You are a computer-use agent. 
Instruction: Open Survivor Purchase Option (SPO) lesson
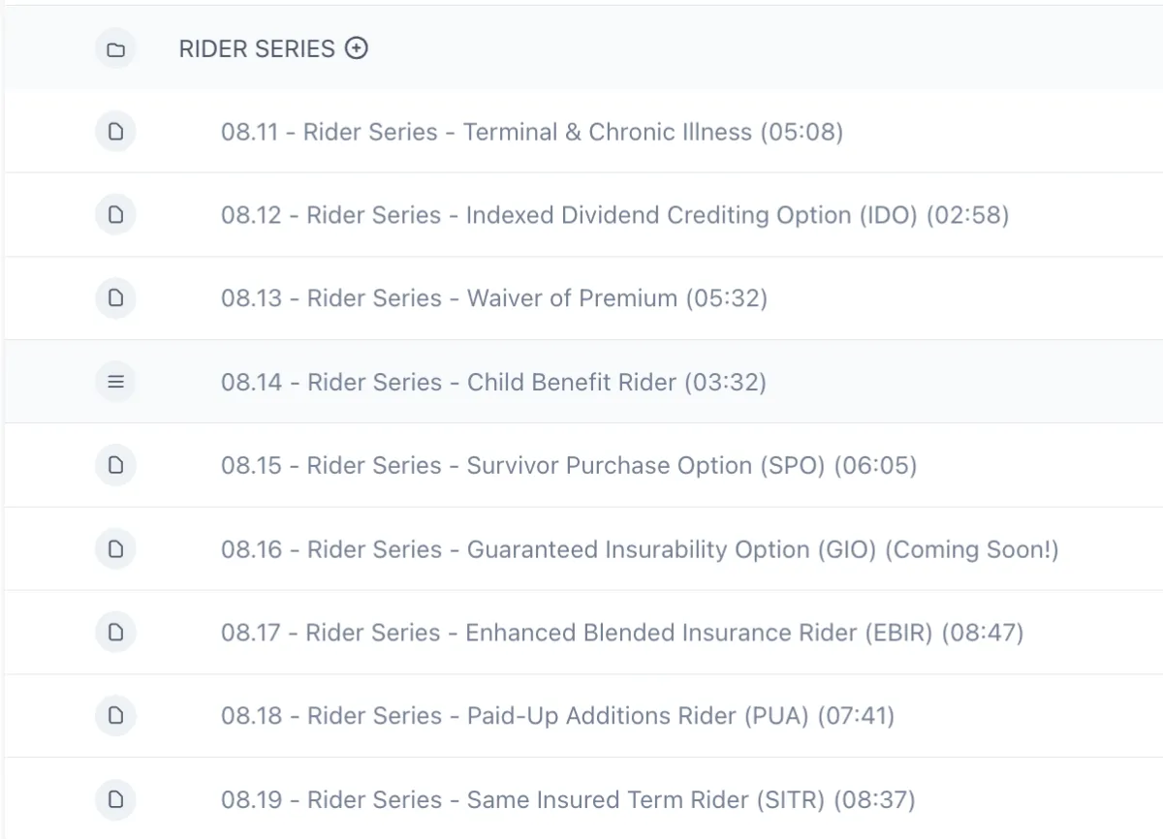(569, 465)
